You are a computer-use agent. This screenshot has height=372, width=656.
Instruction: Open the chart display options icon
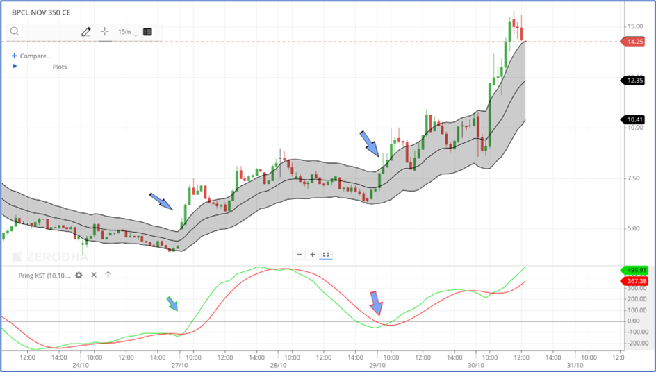(147, 32)
